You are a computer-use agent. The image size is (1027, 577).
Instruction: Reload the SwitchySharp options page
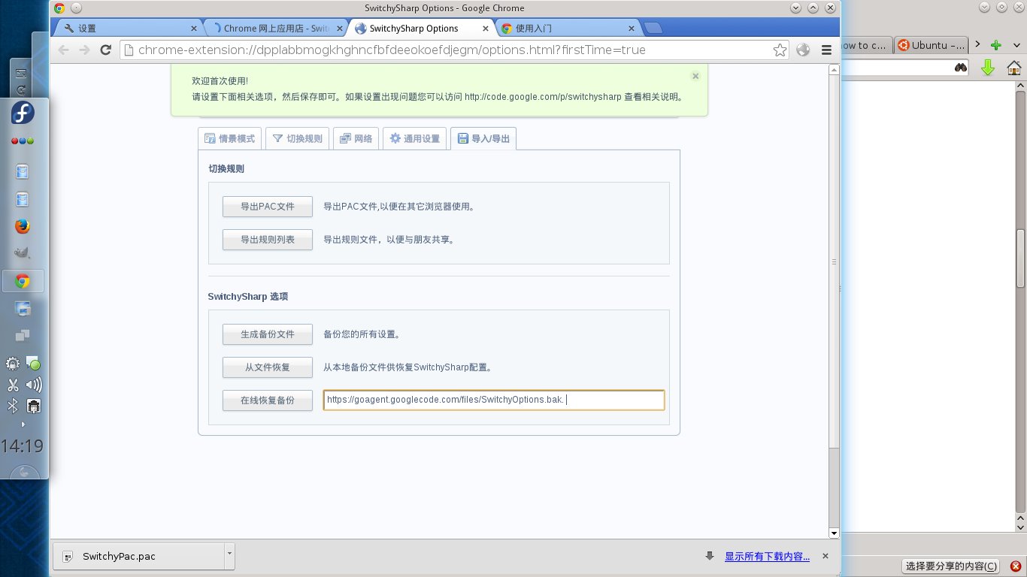106,50
